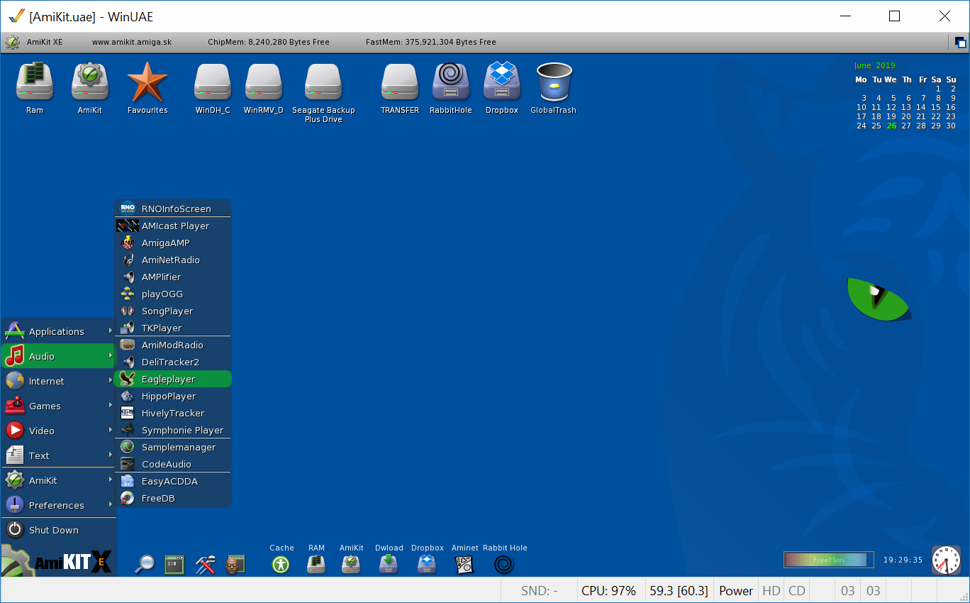Click the AmiKit X start logo

tap(57, 561)
